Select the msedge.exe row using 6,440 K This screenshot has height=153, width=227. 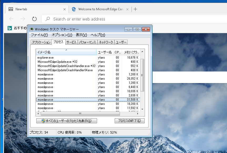coord(88,87)
